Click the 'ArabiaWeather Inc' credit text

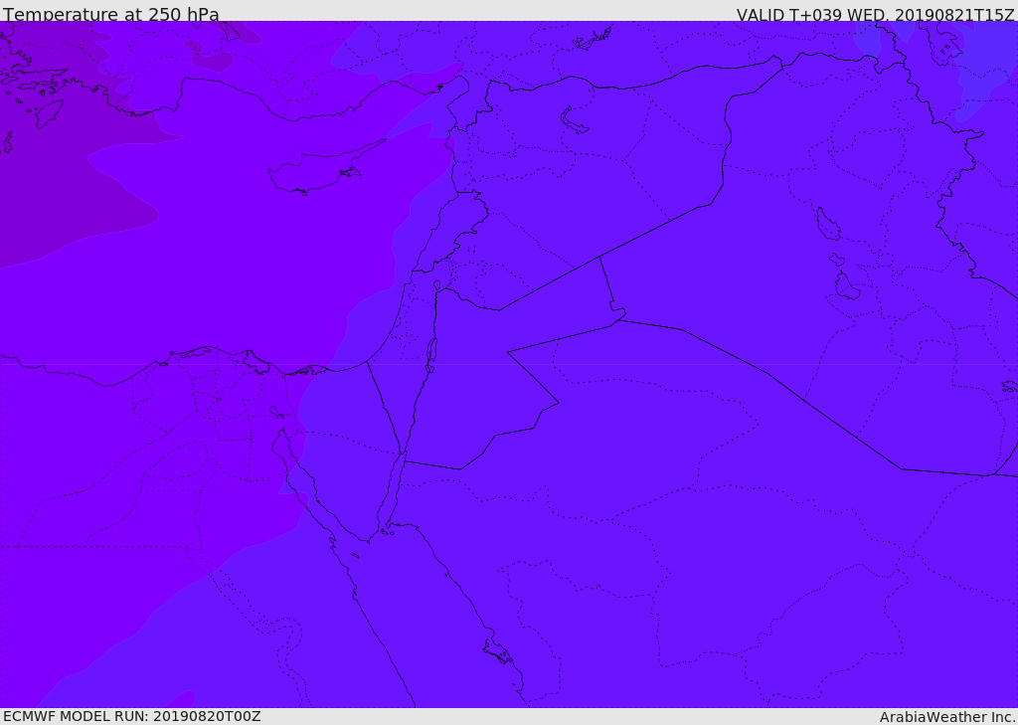click(946, 717)
